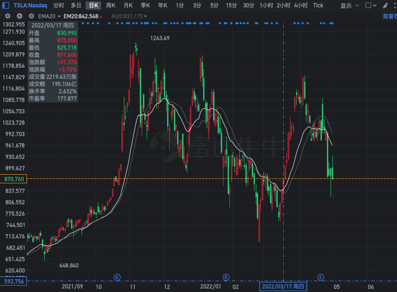Viewport: 397px width, 292px height.
Task: Select the 2小时 interval
Action: [x=284, y=5]
